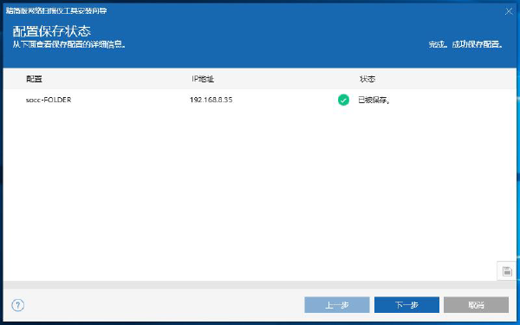520x325 pixels.
Task: Close the setup wizard window
Action: point(509,11)
